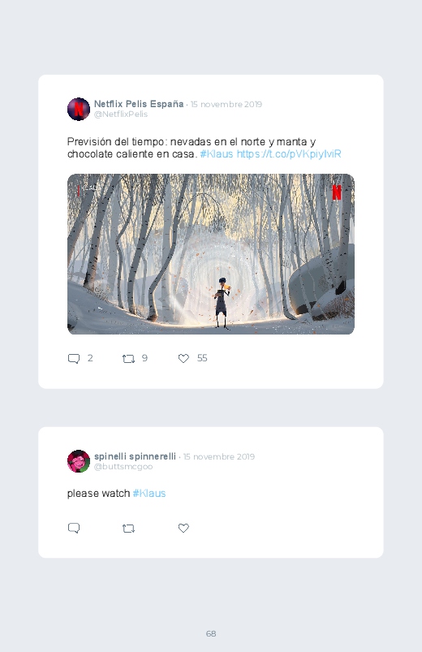422x652 pixels.
Task: Open the #Klaus hashtag in spinelli's tweet
Action: 149,494
